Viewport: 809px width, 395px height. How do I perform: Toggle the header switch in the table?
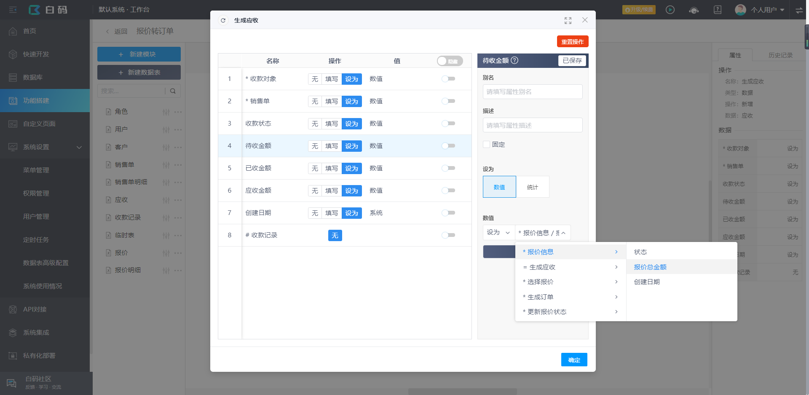(x=450, y=61)
